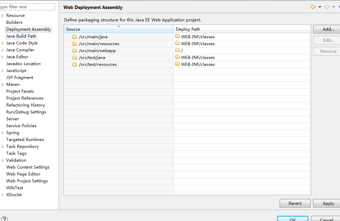Click the back navigation arrow icon
Viewport: 340px width, 221px height.
pos(313,7)
